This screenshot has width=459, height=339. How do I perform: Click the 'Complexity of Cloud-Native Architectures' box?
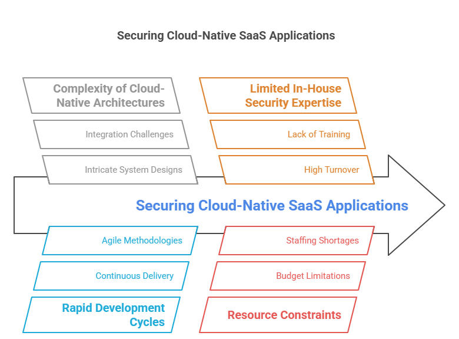pyautogui.click(x=101, y=96)
